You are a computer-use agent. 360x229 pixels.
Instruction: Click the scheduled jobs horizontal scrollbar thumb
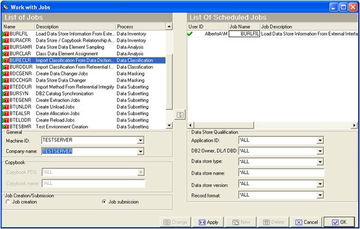(x=224, y=125)
